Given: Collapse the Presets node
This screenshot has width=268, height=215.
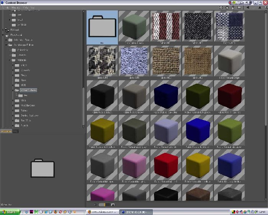Looking at the screenshot, I should 3,35.
